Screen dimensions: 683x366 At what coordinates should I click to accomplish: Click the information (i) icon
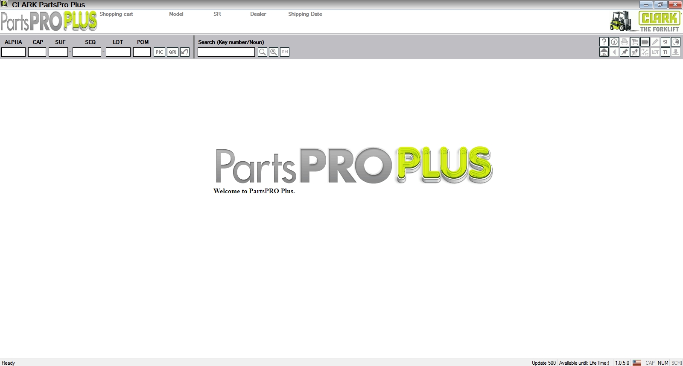614,42
